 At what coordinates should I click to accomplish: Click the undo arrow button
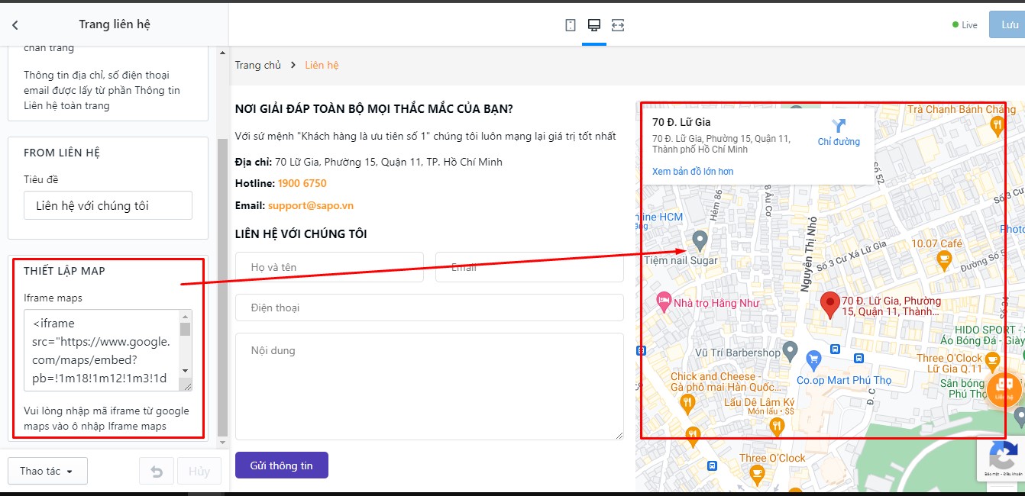click(x=157, y=472)
